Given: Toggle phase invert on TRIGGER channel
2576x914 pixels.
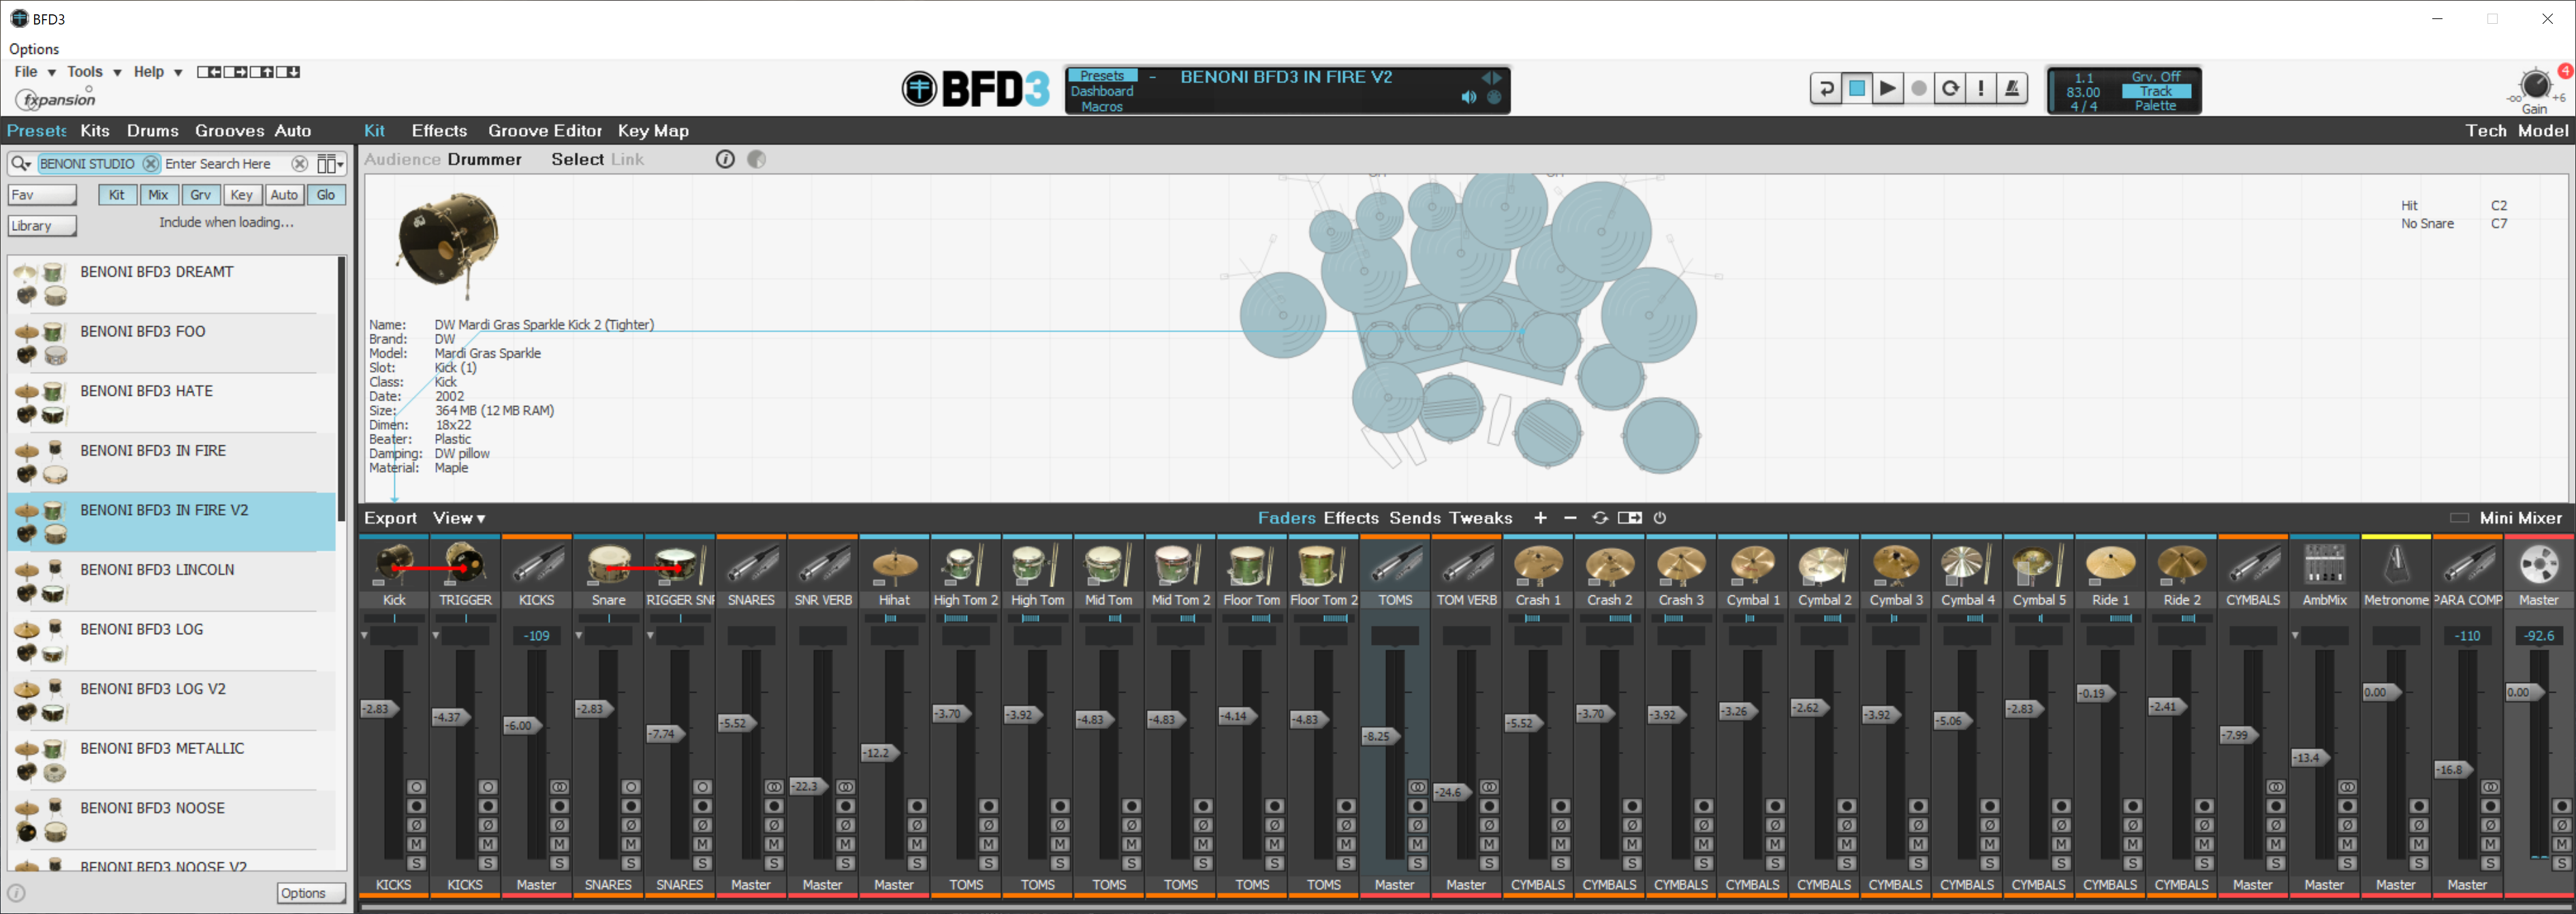Looking at the screenshot, I should [x=488, y=825].
